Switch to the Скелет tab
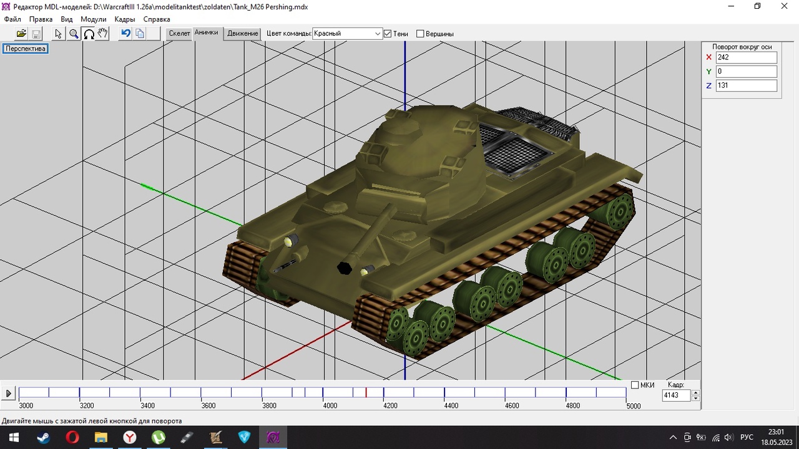Screen dimensions: 799x449 pos(180,34)
